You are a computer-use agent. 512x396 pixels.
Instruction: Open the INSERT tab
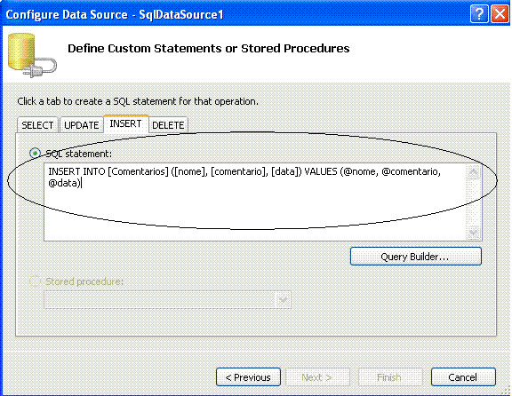tap(125, 123)
